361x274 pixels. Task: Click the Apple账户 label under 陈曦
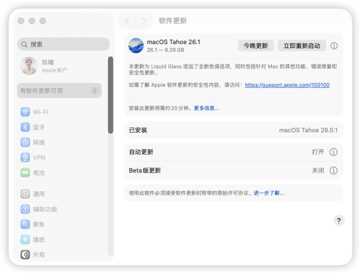pos(54,70)
